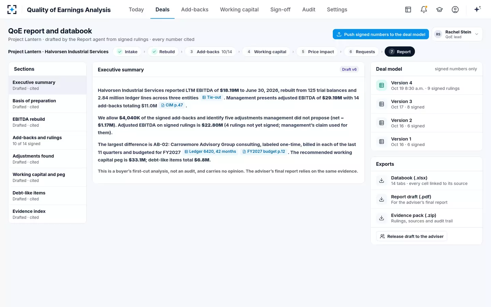Go to step 3 Add-backs 10/14
The height and width of the screenshot is (307, 491).
tap(211, 52)
